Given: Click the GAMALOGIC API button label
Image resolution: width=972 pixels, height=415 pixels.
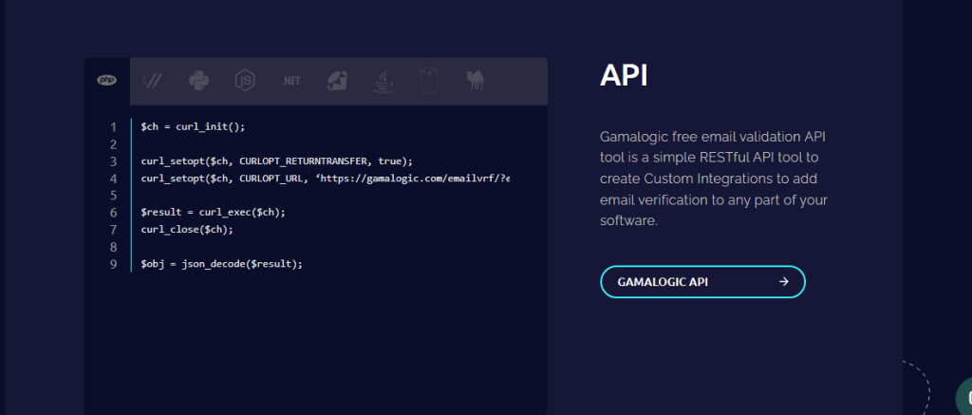Looking at the screenshot, I should coord(664,282).
